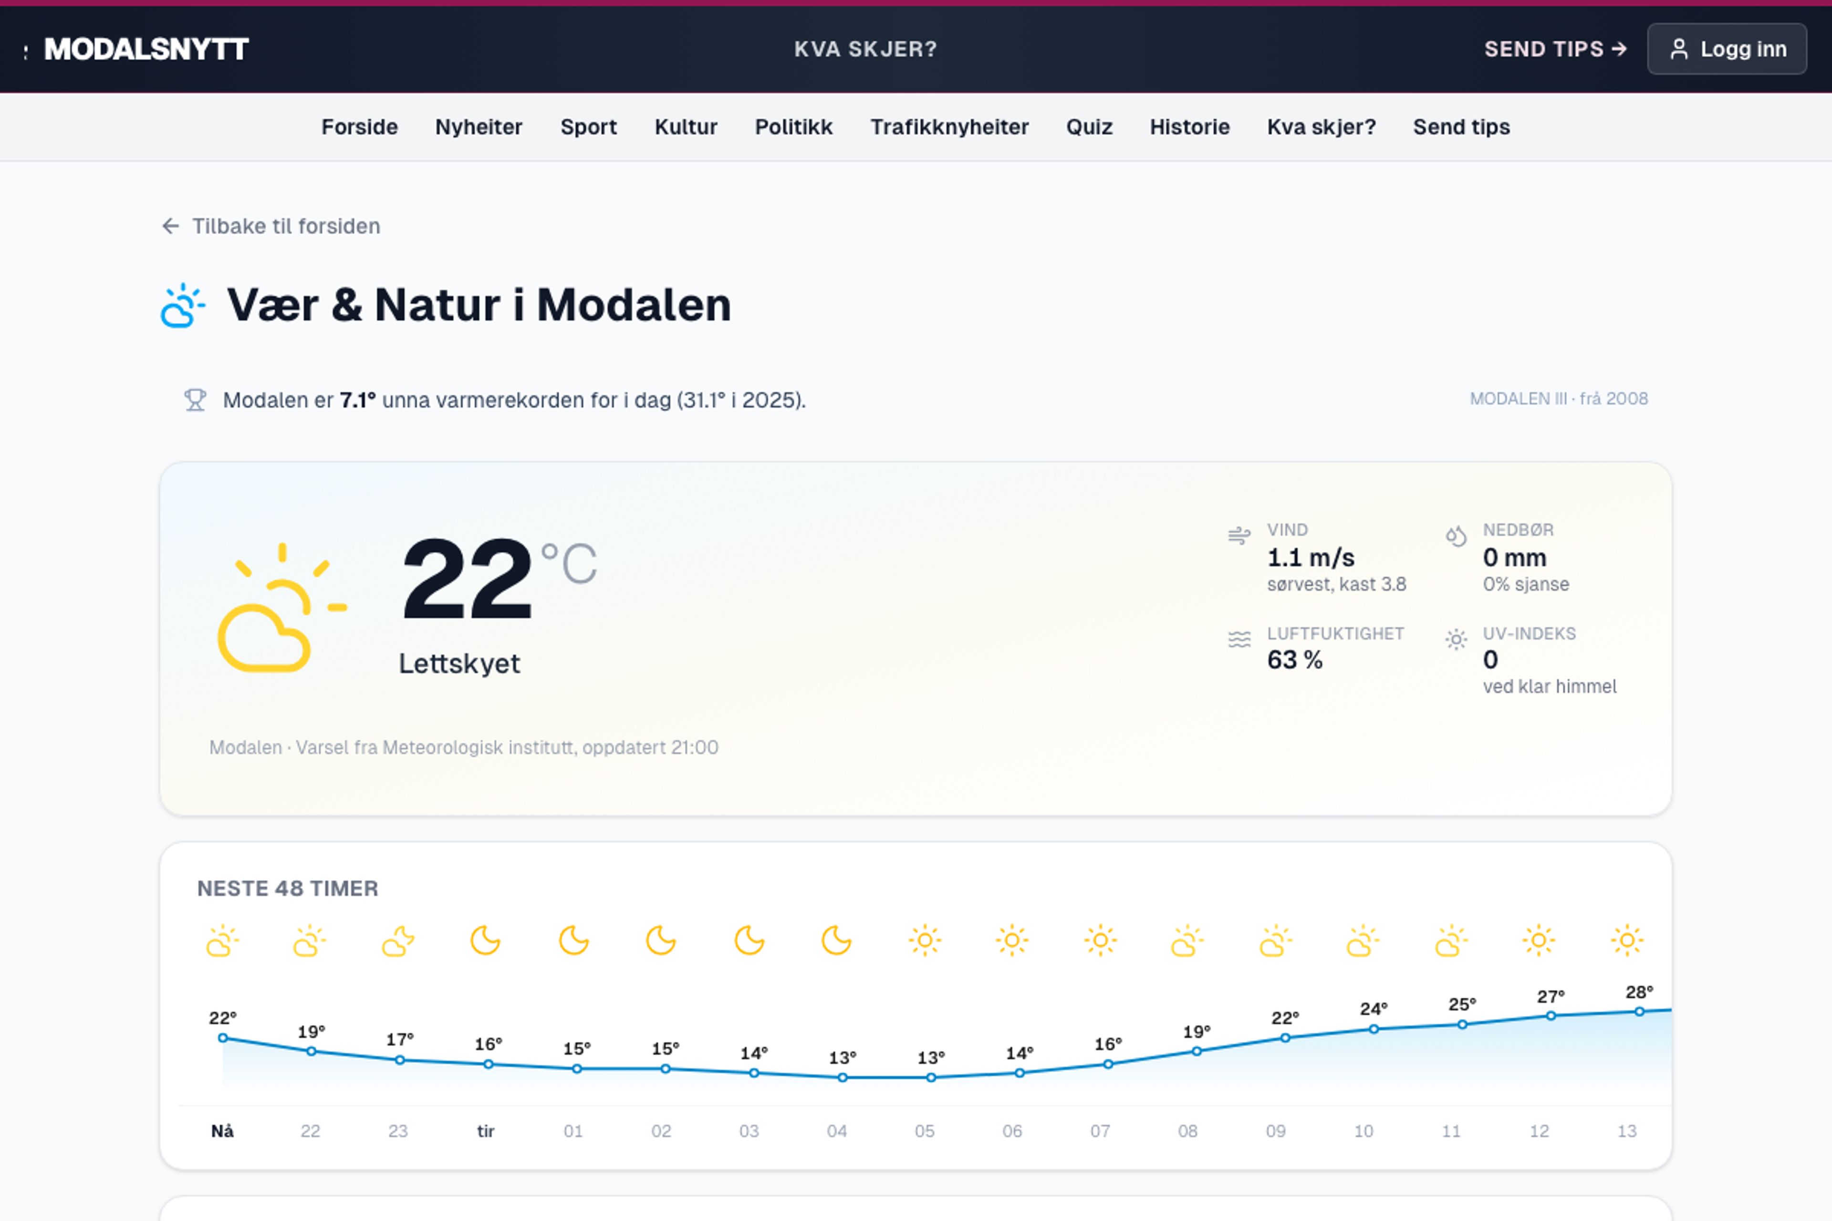
Task: Click the sørvest, kast 3.8 wind detail
Action: tap(1337, 584)
